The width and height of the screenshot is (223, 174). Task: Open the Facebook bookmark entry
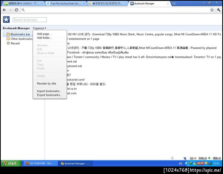(98, 52)
